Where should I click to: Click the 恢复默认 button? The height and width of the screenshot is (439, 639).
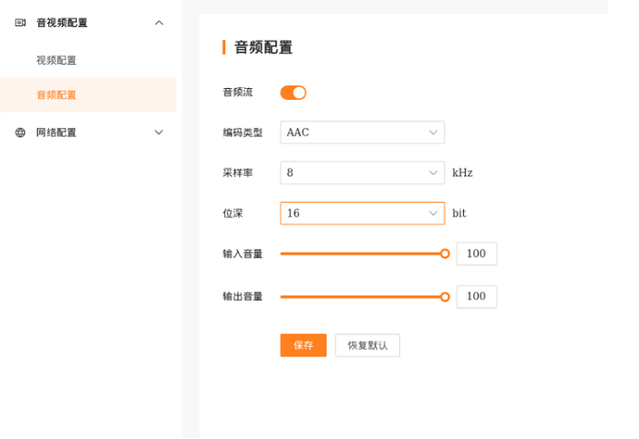point(367,345)
